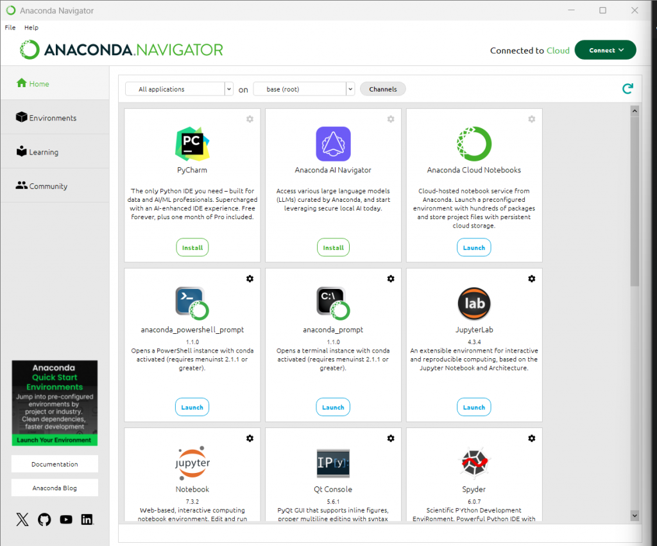Open PyCharm tile settings gear
The height and width of the screenshot is (546, 657).
coord(250,119)
